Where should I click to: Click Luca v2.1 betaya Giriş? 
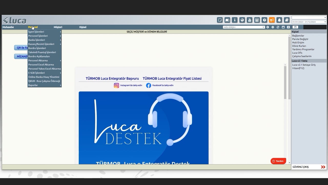coord(304,65)
